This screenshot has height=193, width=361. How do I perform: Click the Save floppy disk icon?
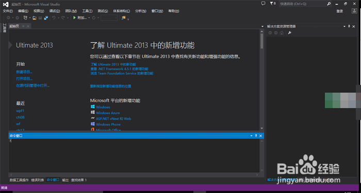pyautogui.click(x=40, y=17)
